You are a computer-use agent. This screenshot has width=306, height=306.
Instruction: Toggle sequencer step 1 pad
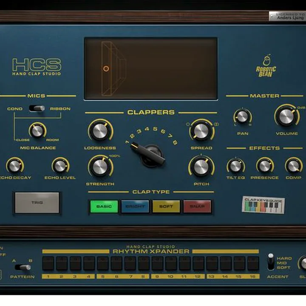point(48,263)
